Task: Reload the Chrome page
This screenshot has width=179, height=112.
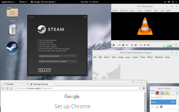Action: pos(11,88)
